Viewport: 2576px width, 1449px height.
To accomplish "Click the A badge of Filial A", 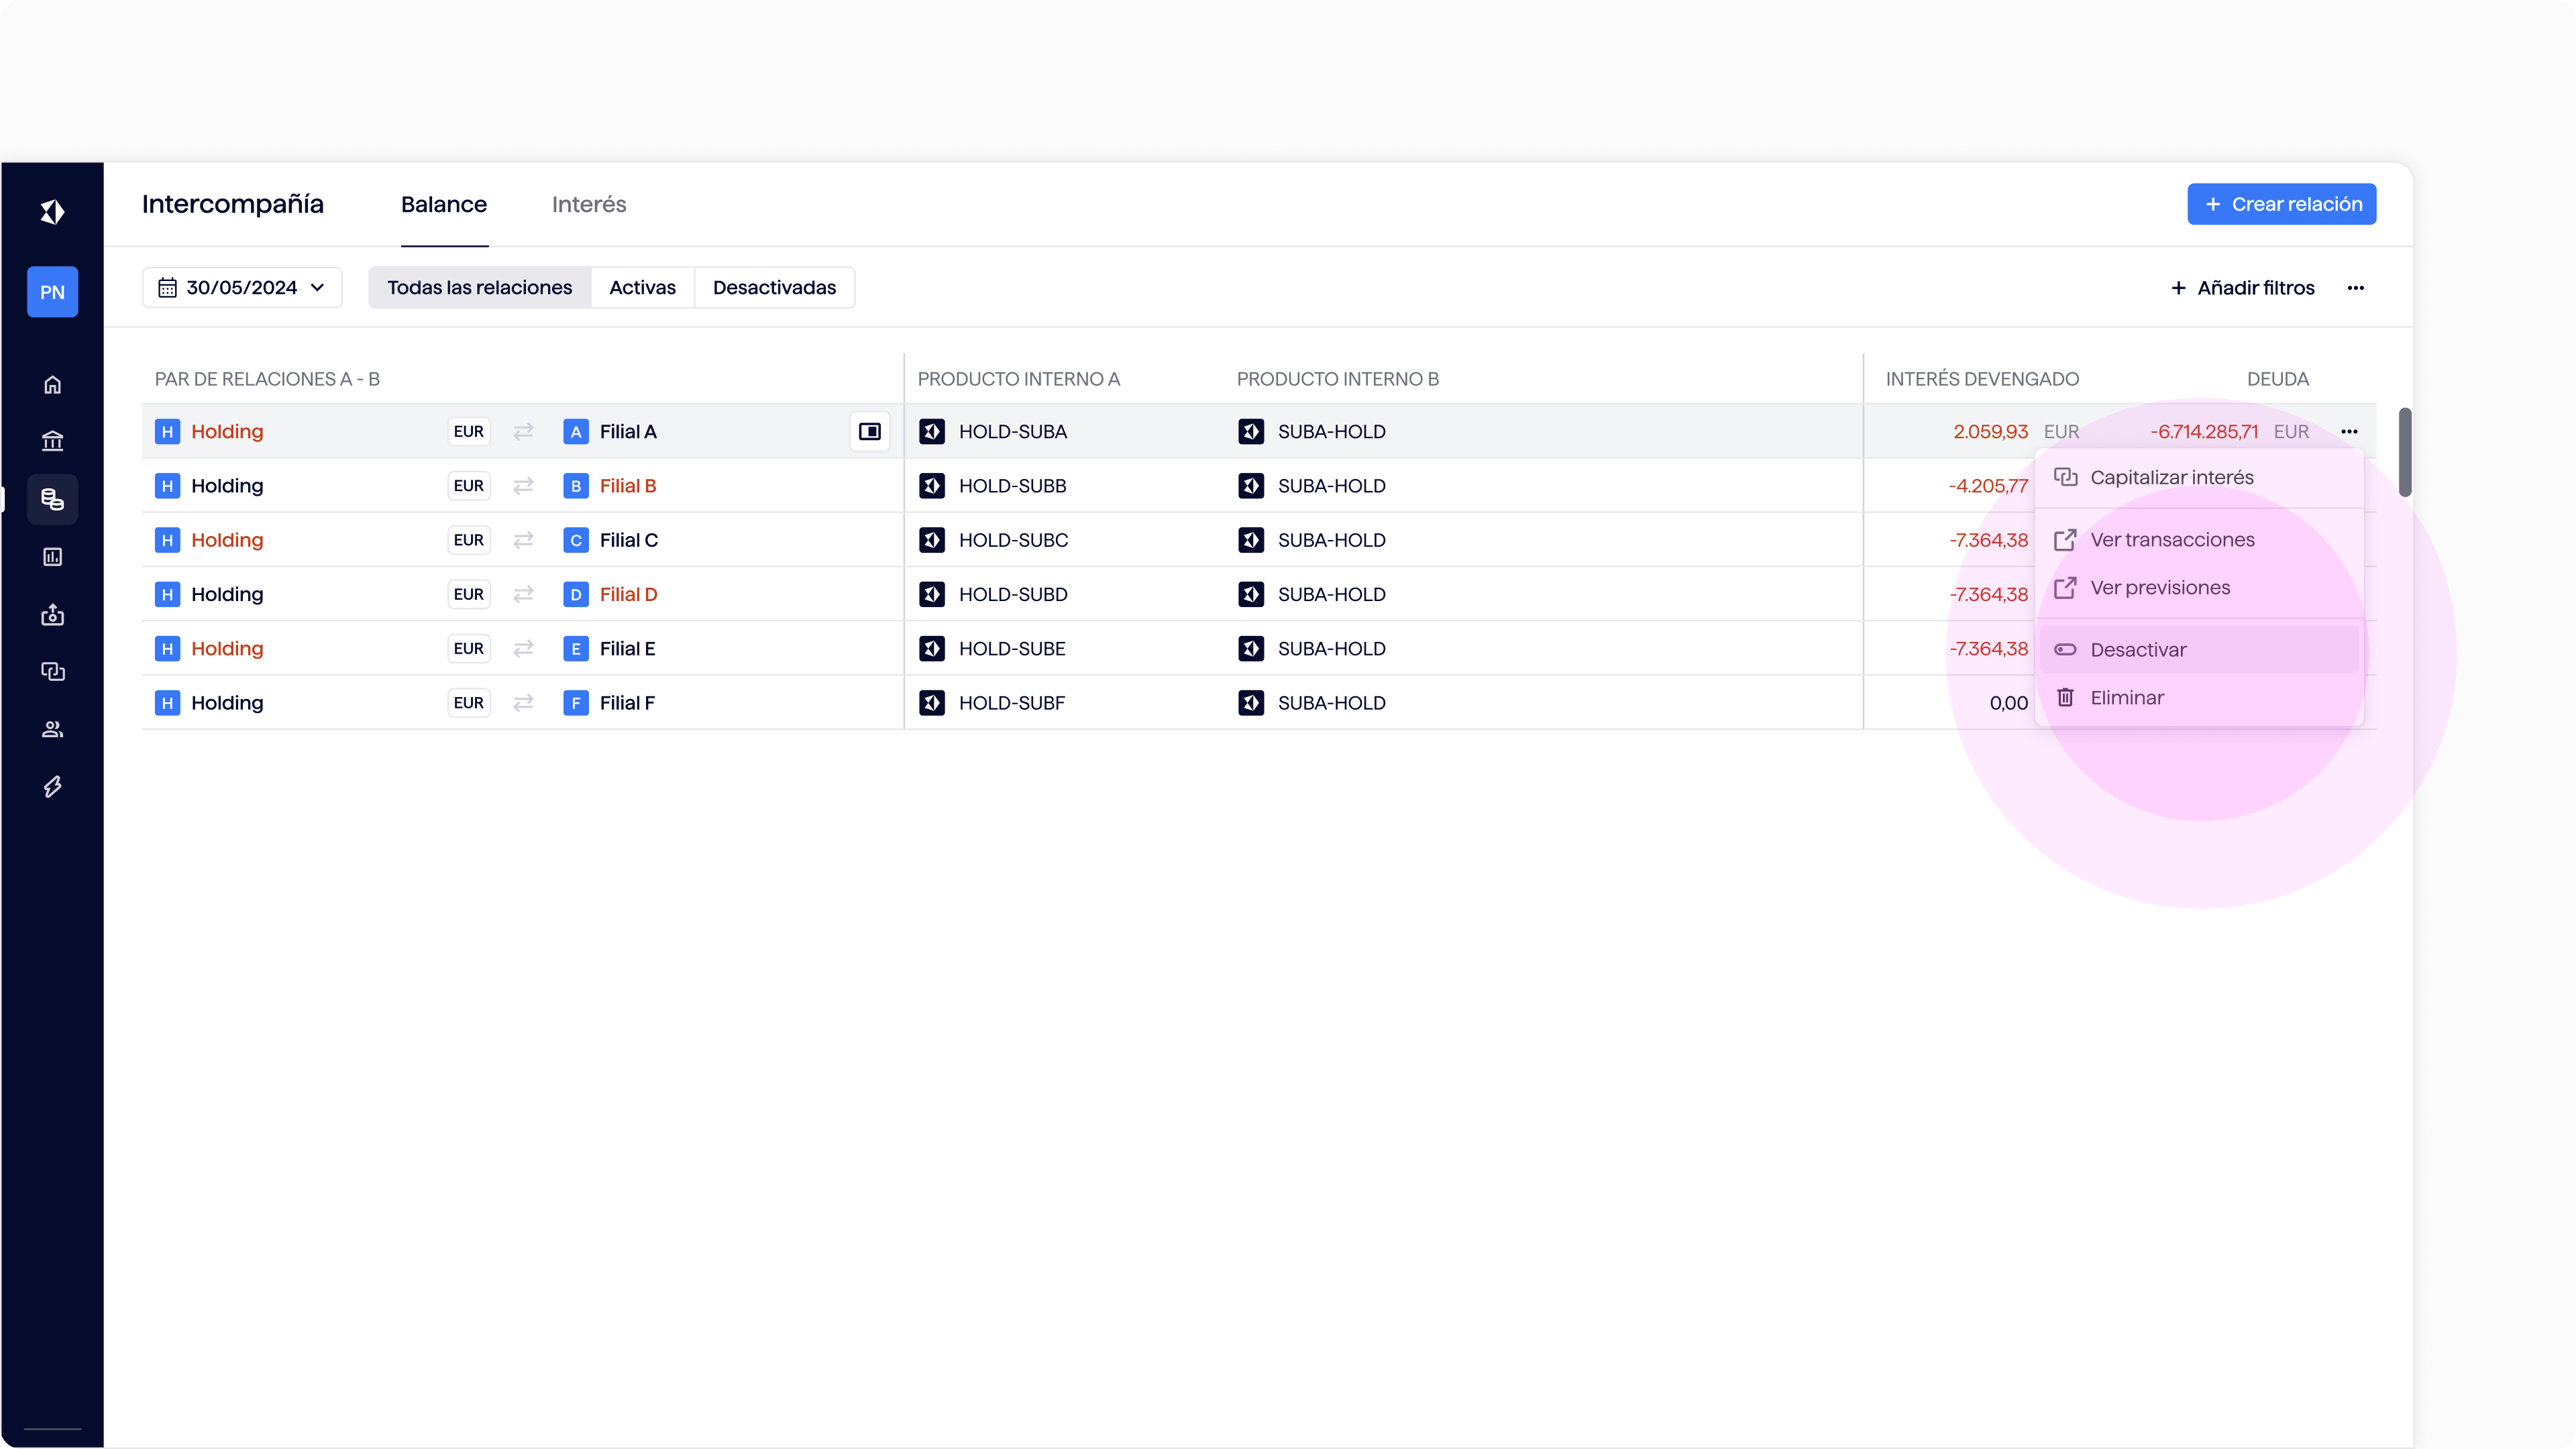I will point(575,432).
